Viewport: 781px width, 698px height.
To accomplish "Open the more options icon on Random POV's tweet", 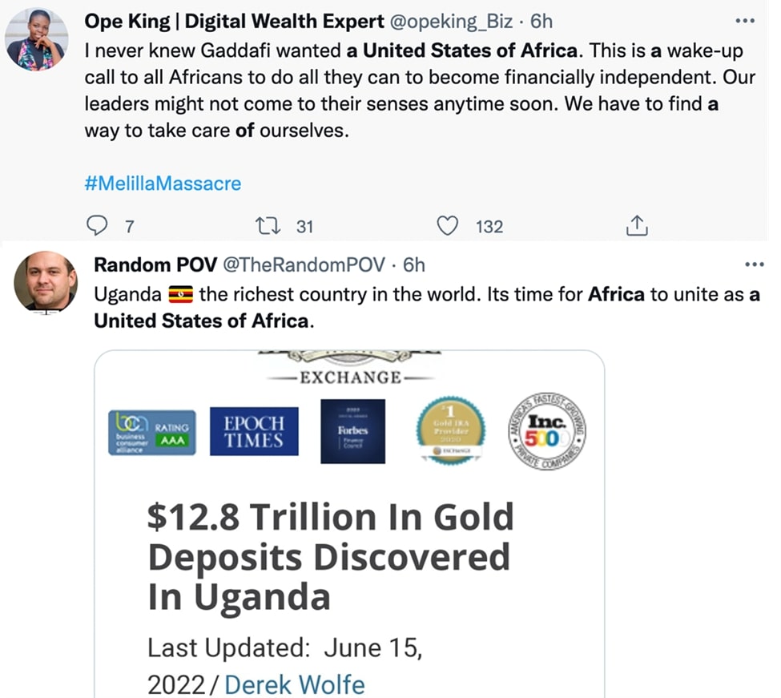I will (x=754, y=264).
